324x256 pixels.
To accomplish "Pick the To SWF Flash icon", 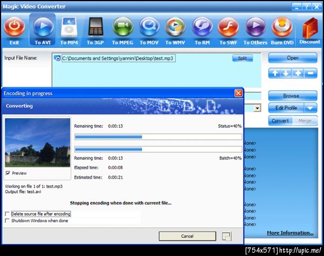I will click(228, 27).
